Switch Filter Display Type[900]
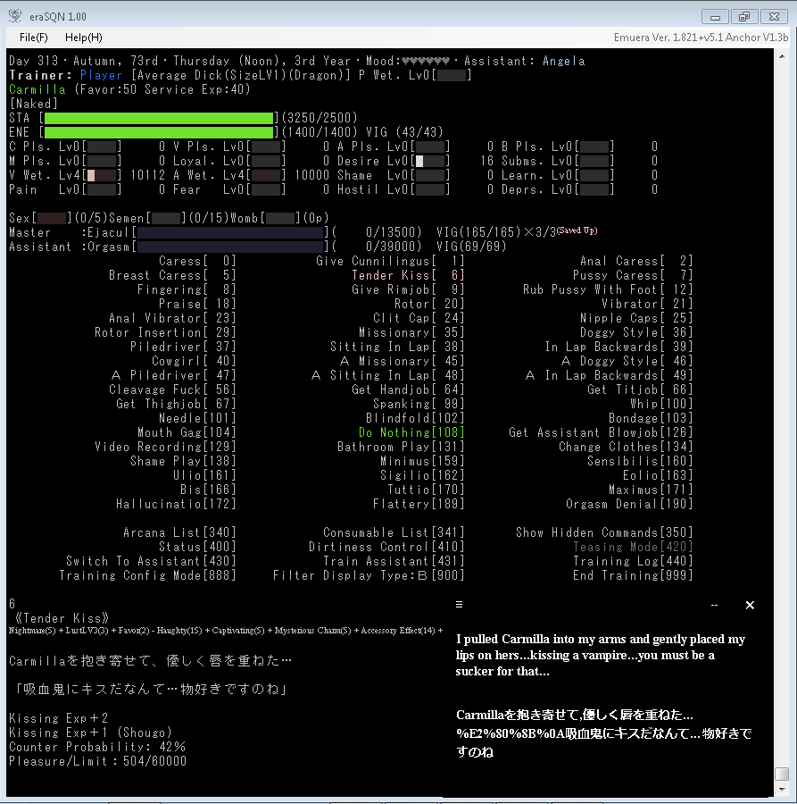The image size is (797, 804). point(368,575)
